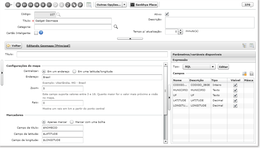Viewport: 260px width, 148px height.
Task: Choose Marcar com uma bolha option
Action: pyautogui.click(x=72, y=122)
